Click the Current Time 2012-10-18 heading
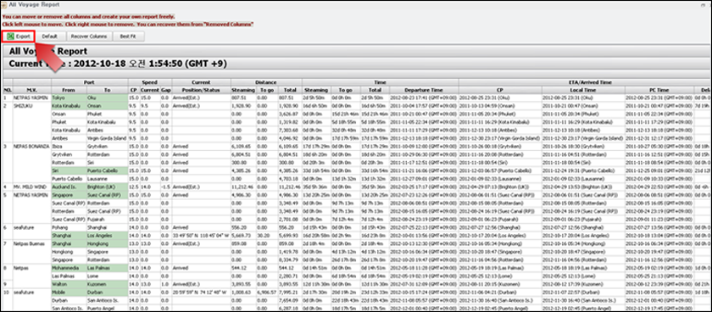Image resolution: width=712 pixels, height=312 pixels. (x=118, y=63)
